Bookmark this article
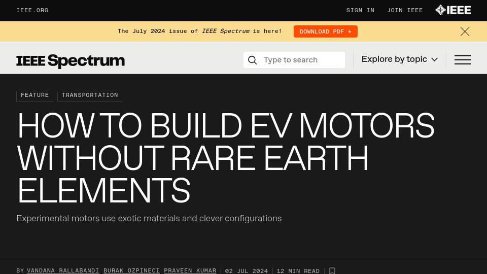This screenshot has height=274, width=487. [x=332, y=271]
